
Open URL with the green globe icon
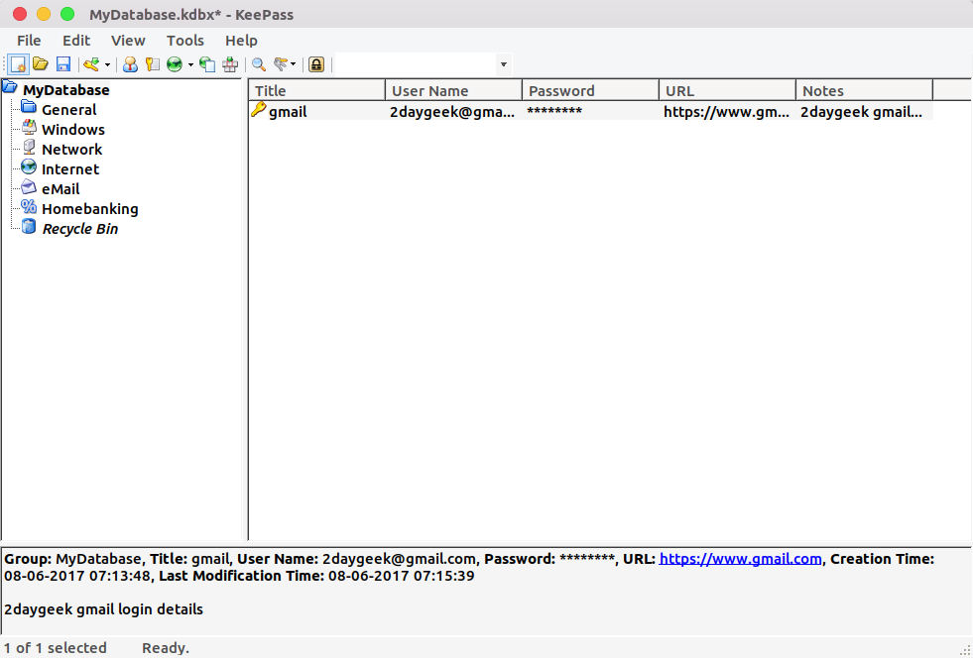175,64
